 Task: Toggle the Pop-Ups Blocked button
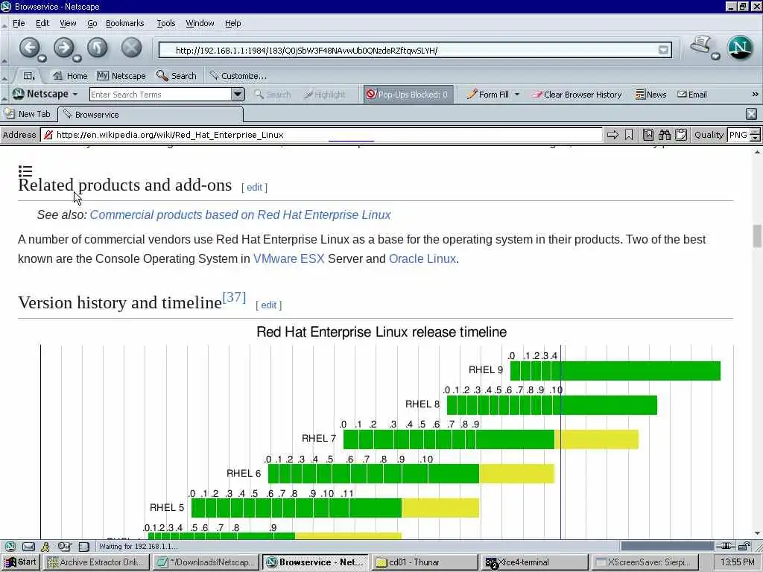408,95
